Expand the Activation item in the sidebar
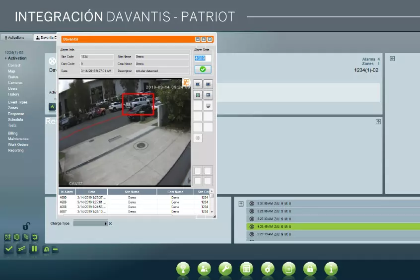Viewport: 420px width, 280px height. coord(17,58)
